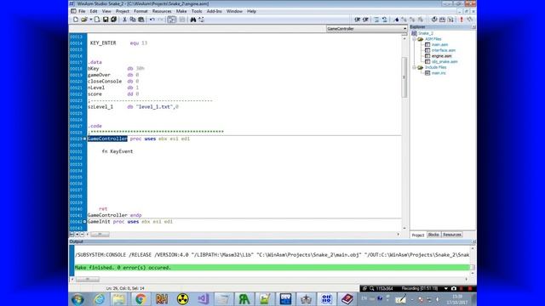The width and height of the screenshot is (545, 306).
Task: Open engine.asm in the Explorer tree
Action: 441,56
